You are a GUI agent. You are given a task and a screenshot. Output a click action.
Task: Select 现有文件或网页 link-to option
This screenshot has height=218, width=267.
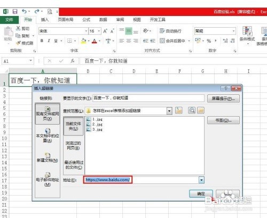click(x=48, y=114)
